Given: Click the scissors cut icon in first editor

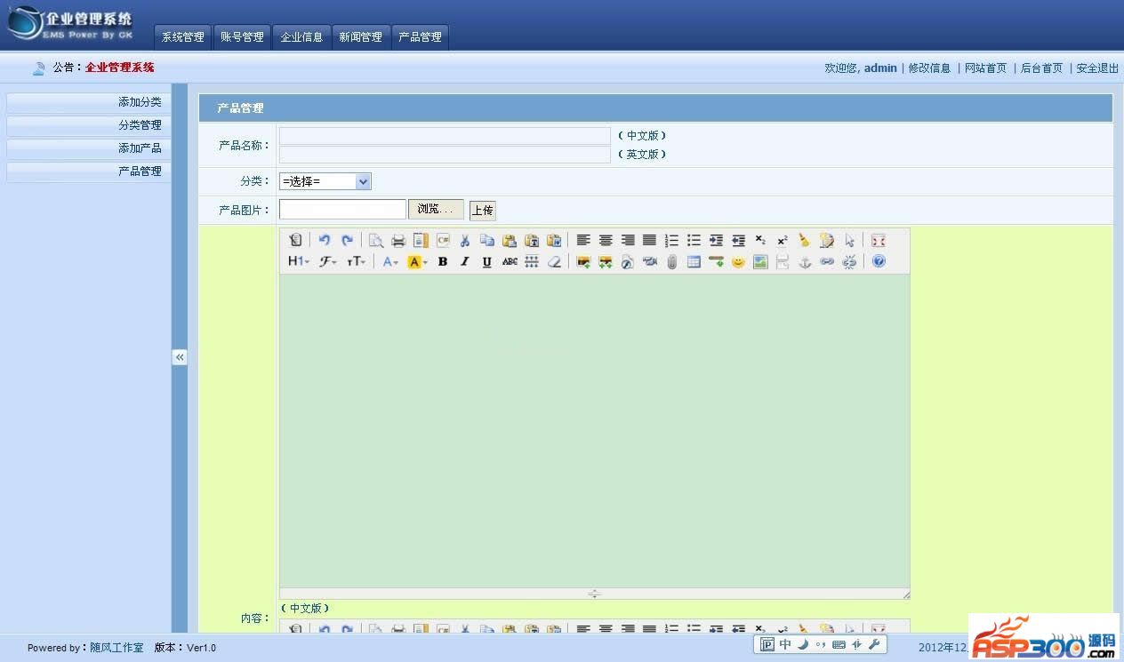Looking at the screenshot, I should (x=464, y=240).
